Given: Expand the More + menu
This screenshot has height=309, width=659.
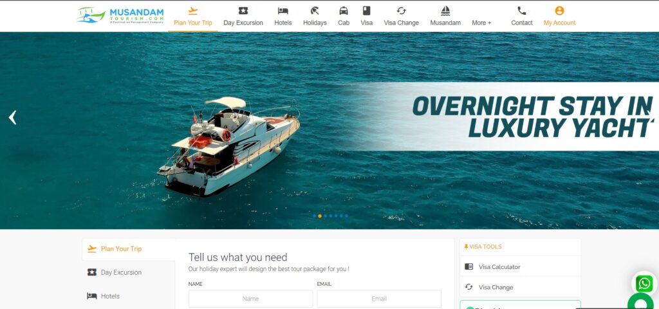Looking at the screenshot, I should [x=481, y=23].
